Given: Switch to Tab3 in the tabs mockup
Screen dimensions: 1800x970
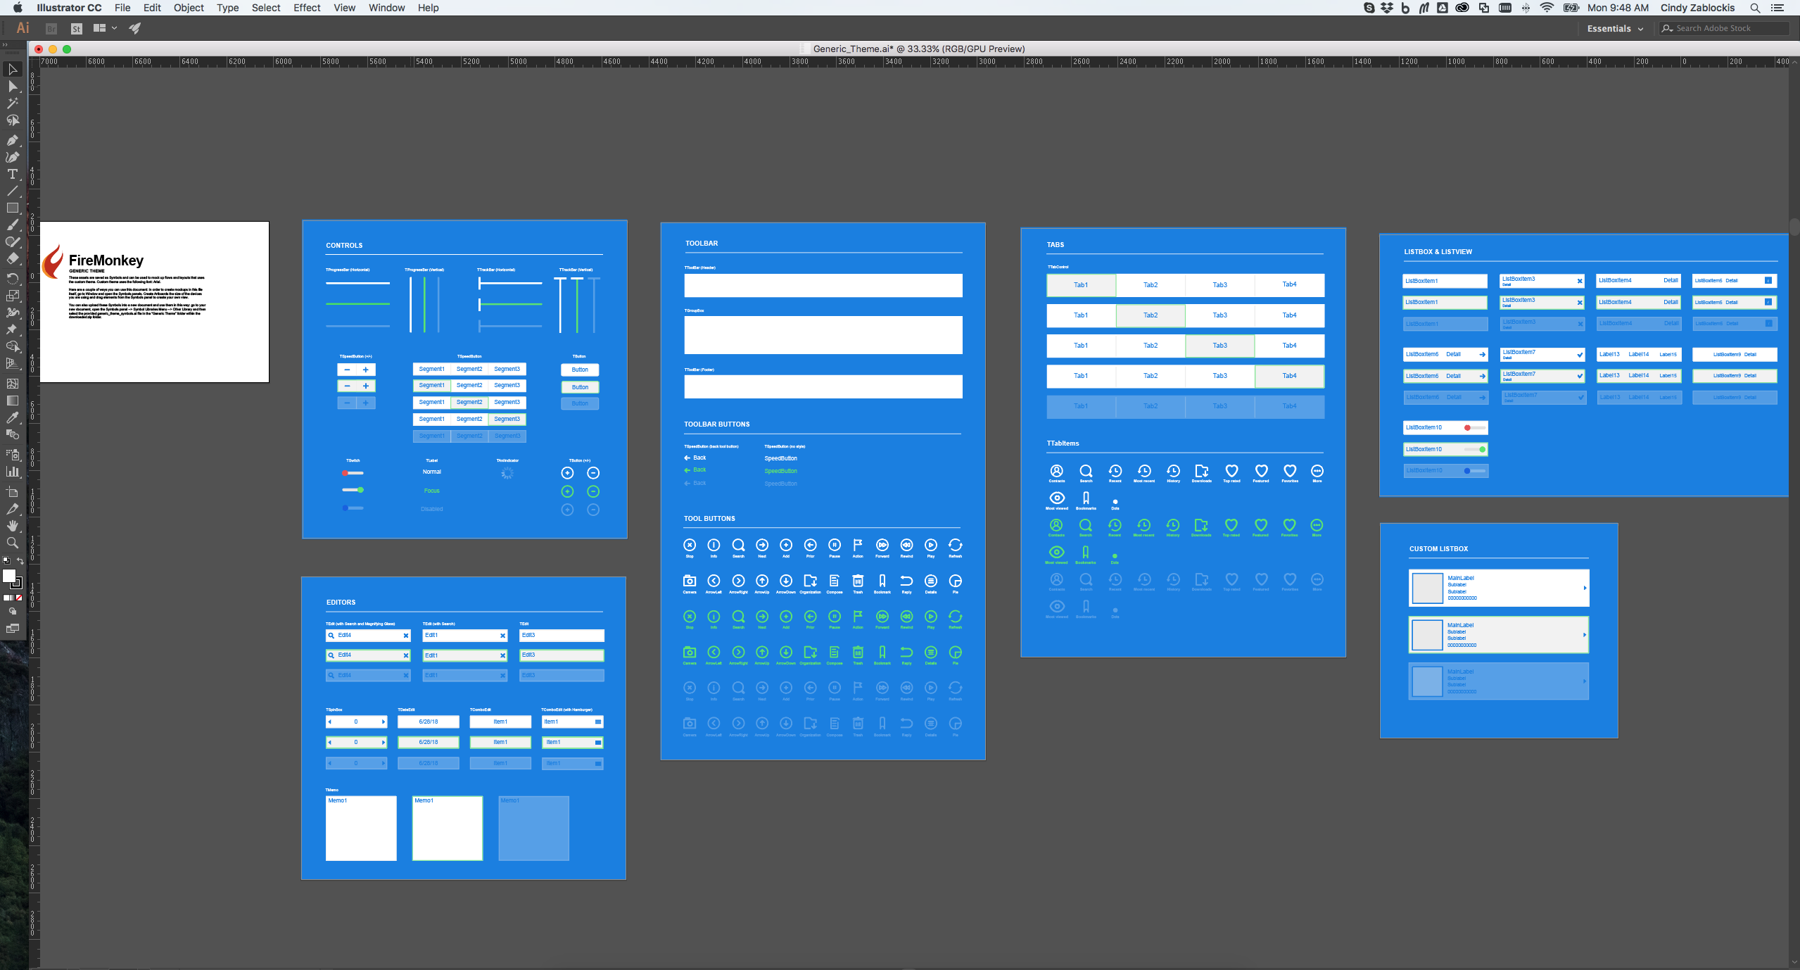Looking at the screenshot, I should point(1219,284).
